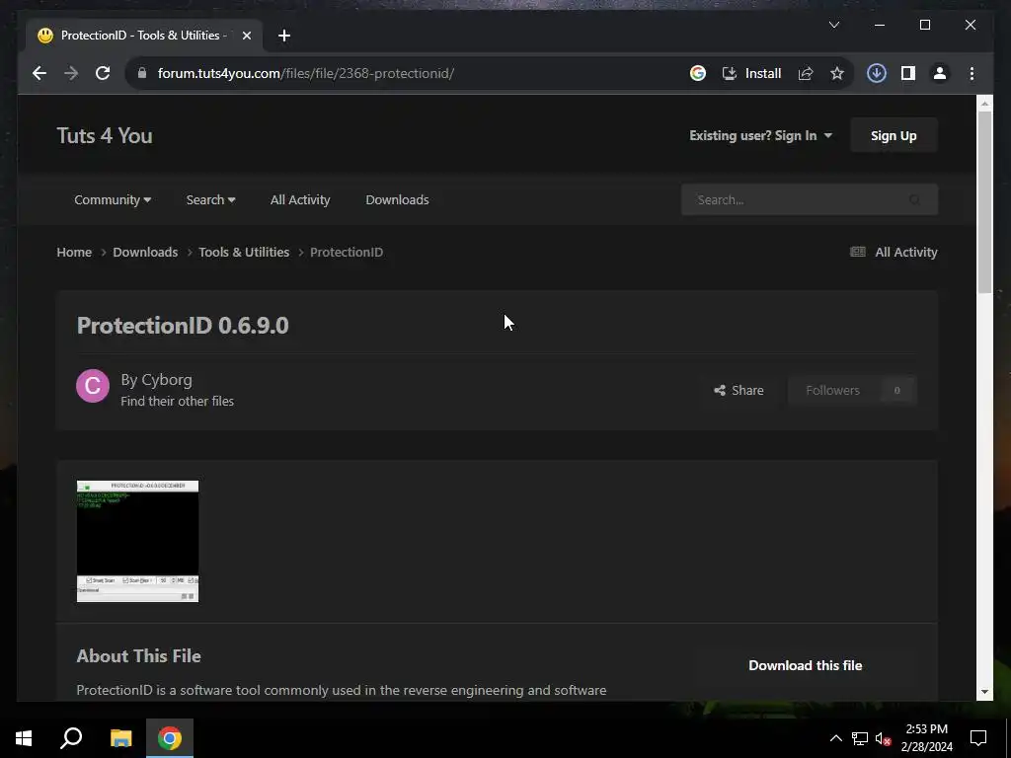1011x758 pixels.
Task: Go to Tools & Utilities breadcrumb
Action: tap(244, 252)
